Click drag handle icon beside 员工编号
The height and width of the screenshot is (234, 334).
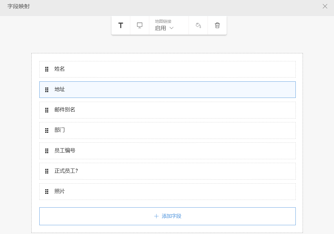point(47,151)
